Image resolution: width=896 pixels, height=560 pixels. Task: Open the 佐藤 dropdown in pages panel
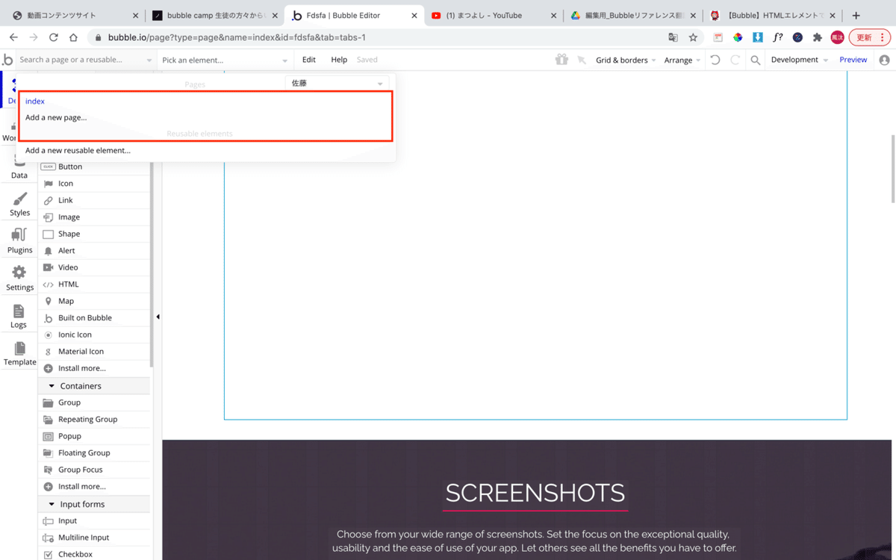coord(337,84)
